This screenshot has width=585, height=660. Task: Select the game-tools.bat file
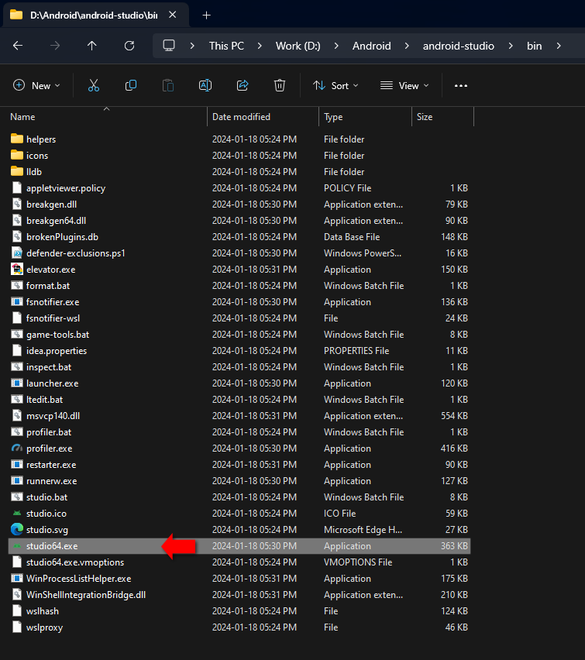(x=57, y=334)
